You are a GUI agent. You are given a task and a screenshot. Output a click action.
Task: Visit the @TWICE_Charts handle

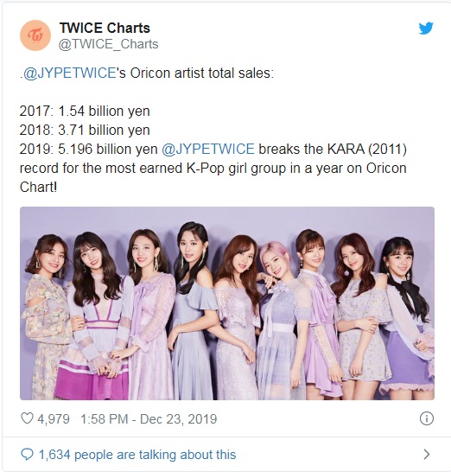tap(108, 44)
